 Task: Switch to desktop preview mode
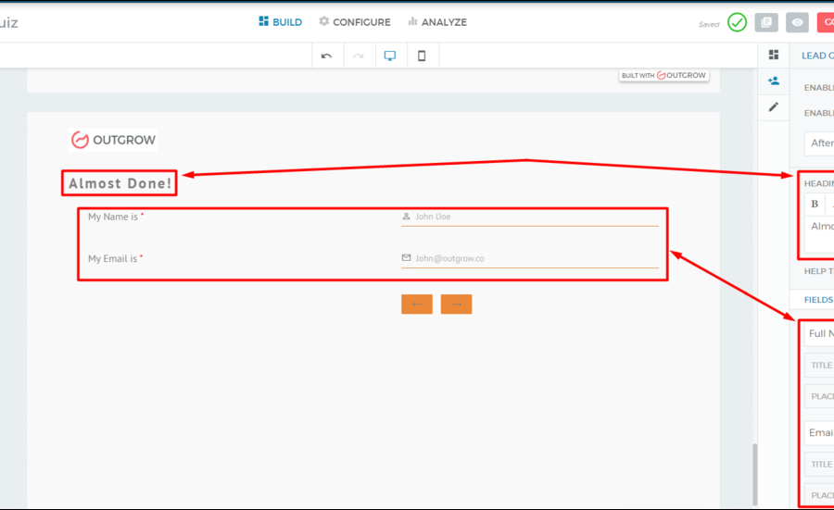point(390,56)
